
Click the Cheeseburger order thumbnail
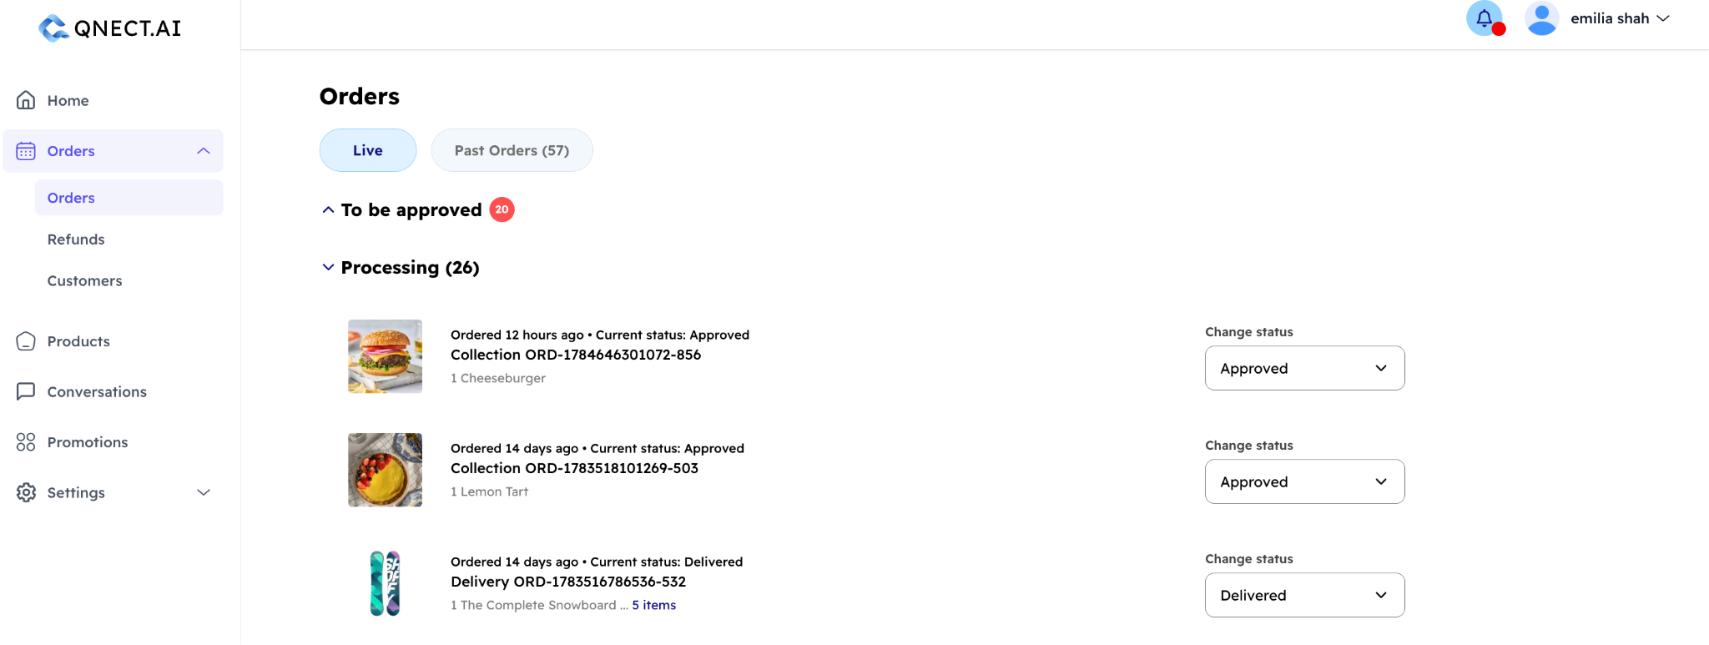point(385,356)
